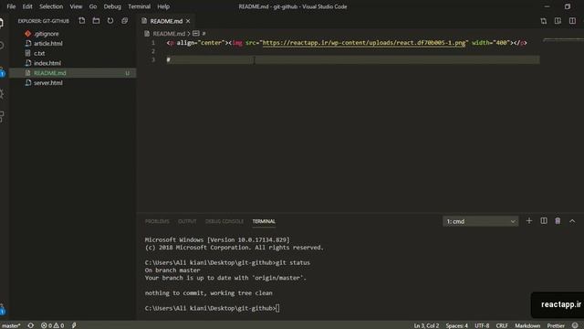Screen dimensions: 584x329
Task: Open the Edit menu
Action: click(x=27, y=6)
